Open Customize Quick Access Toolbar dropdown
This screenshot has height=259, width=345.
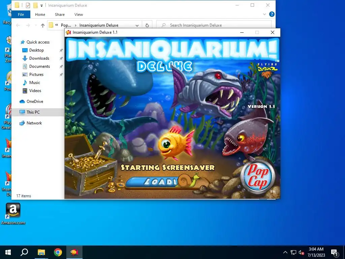coord(41,5)
